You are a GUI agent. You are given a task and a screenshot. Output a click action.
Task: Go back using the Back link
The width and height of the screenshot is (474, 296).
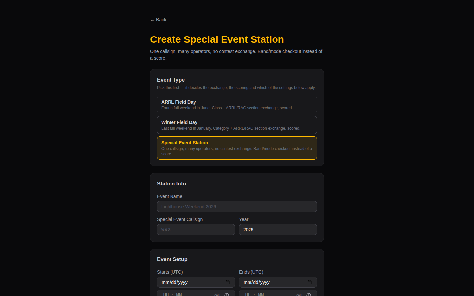pos(158,20)
